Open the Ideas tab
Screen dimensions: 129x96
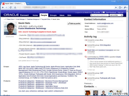click(62, 15)
